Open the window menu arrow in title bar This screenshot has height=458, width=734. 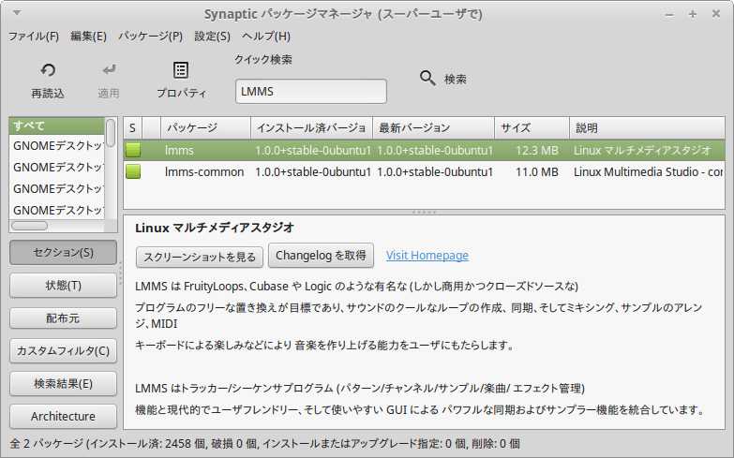click(x=17, y=13)
